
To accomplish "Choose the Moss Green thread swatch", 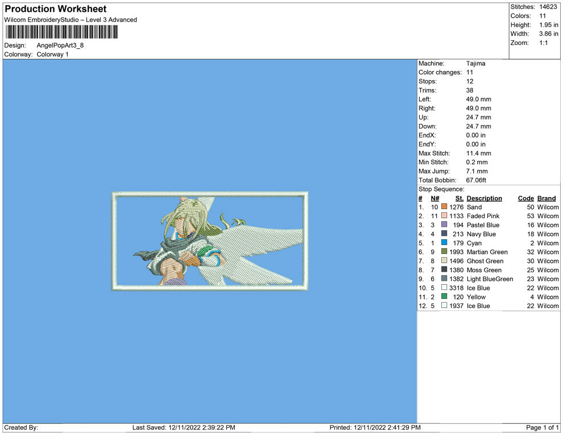I will pos(444,270).
